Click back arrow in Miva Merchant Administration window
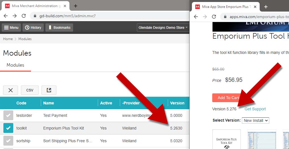This screenshot has width=289, height=149. [6, 16]
